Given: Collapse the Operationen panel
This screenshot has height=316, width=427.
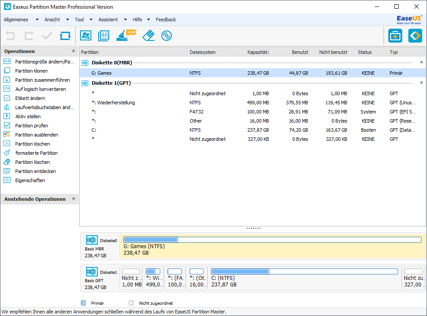Looking at the screenshot, I should pyautogui.click(x=73, y=51).
